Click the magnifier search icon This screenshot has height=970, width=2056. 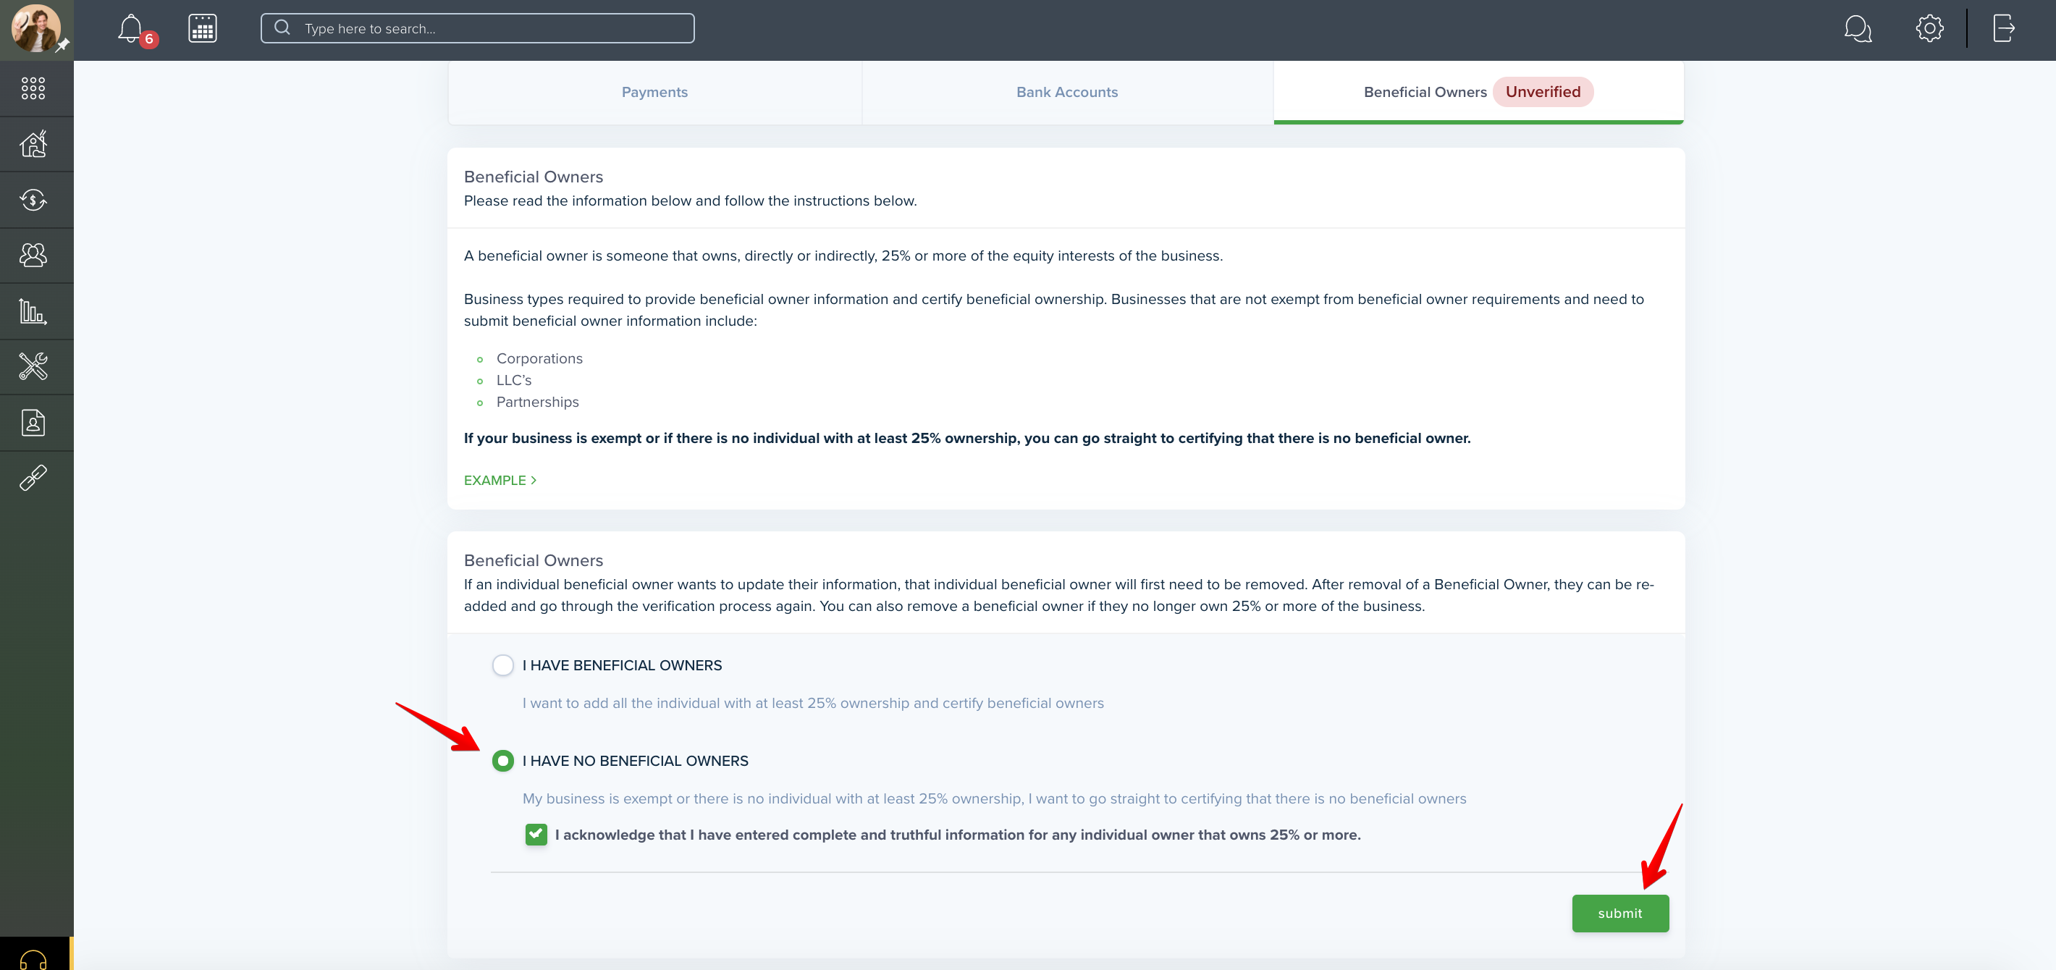click(282, 28)
